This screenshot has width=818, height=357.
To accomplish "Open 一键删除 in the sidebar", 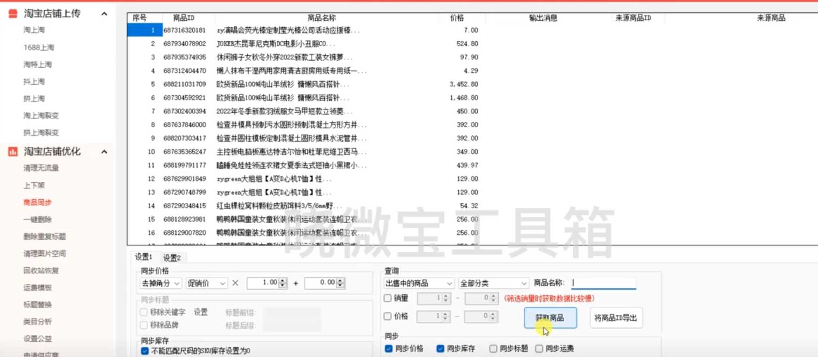I will 38,219.
